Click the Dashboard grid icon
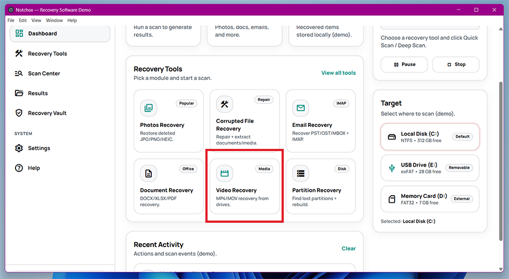509x279 pixels. tap(19, 34)
